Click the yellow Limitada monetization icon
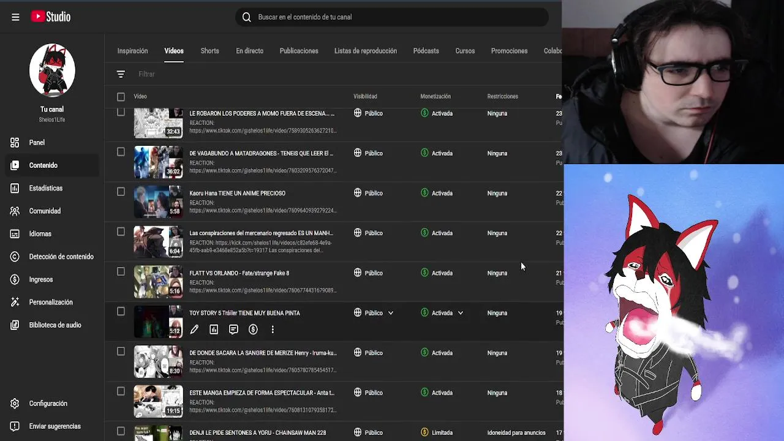This screenshot has height=441, width=784. point(424,432)
